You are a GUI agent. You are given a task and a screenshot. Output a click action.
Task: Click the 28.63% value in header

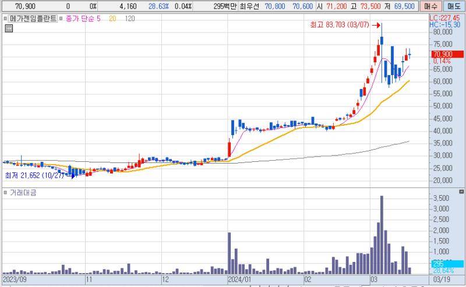[x=158, y=6]
